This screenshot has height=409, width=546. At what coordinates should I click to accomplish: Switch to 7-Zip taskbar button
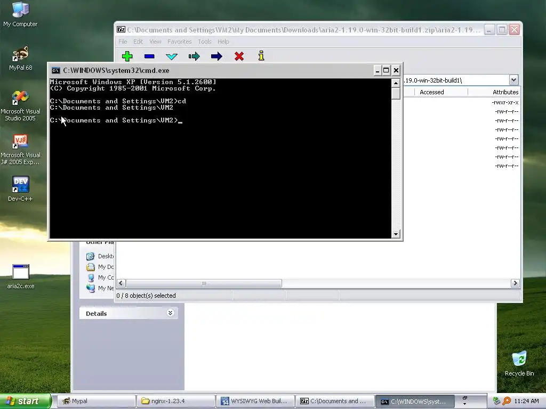coord(335,401)
